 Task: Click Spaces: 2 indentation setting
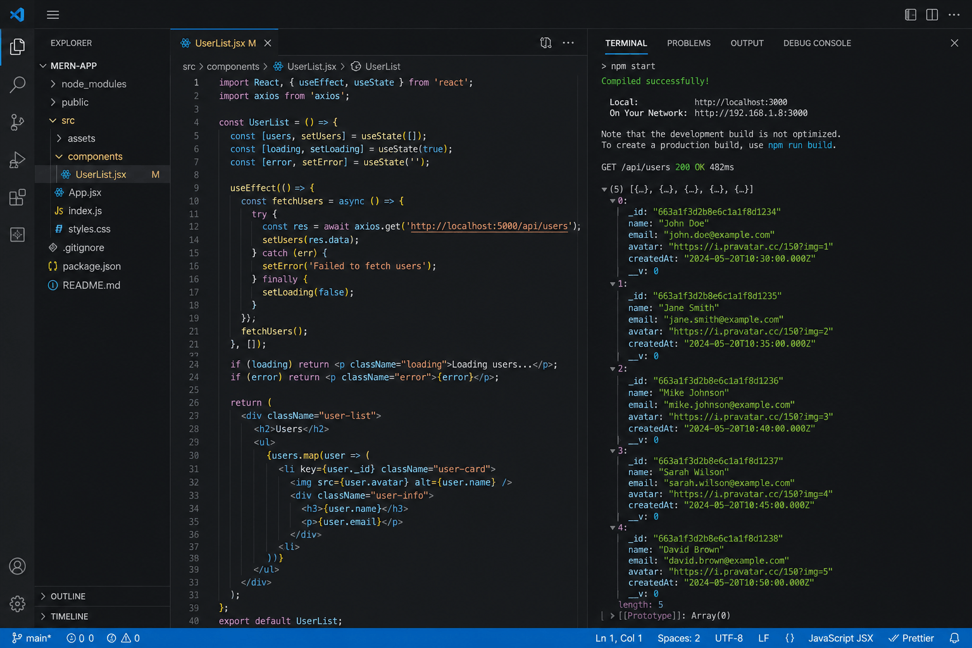pos(678,638)
